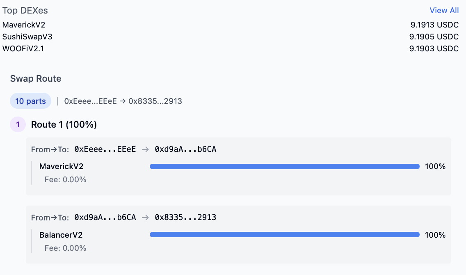Image resolution: width=466 pixels, height=275 pixels.
Task: Click the 9.1905 USDC quote amount
Action: pos(434,37)
